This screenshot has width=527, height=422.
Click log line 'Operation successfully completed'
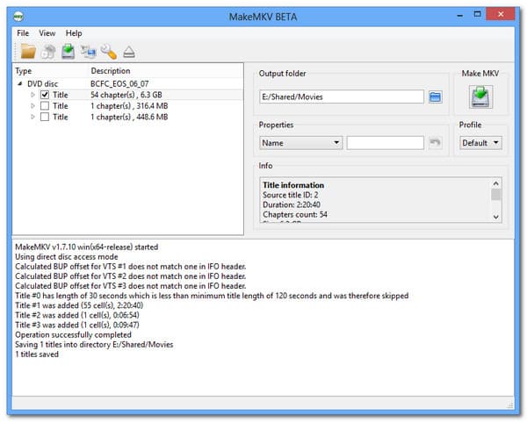pos(73,335)
